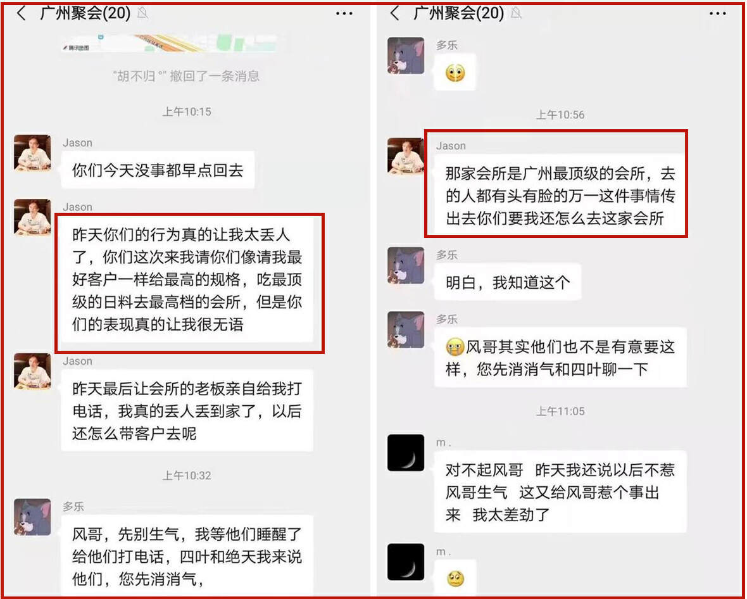This screenshot has width=747, height=599.
Task: Tap 多乐's emoji message at top of right chat
Action: 455,73
